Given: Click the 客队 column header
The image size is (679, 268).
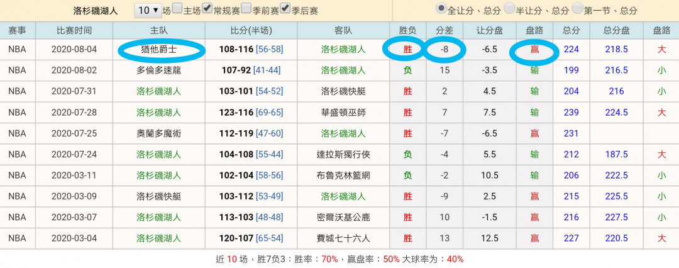Looking at the screenshot, I should (343, 30).
